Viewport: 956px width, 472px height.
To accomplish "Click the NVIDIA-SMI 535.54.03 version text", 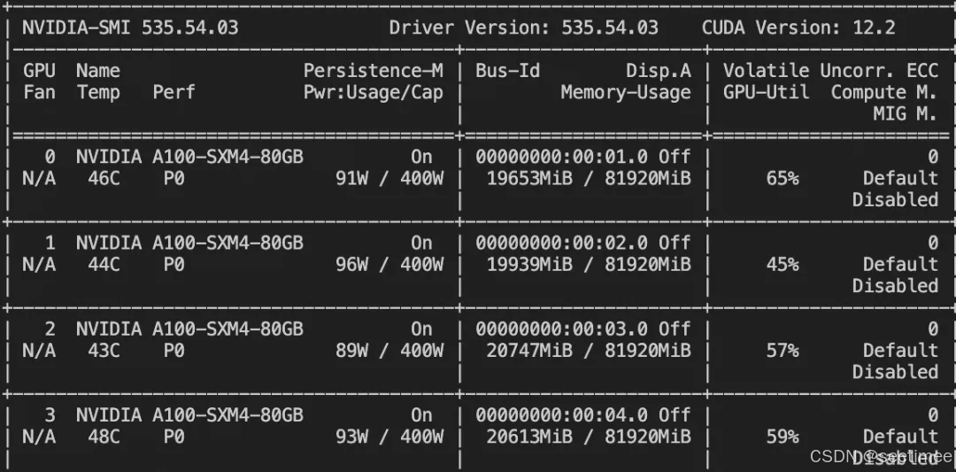I will pos(130,27).
